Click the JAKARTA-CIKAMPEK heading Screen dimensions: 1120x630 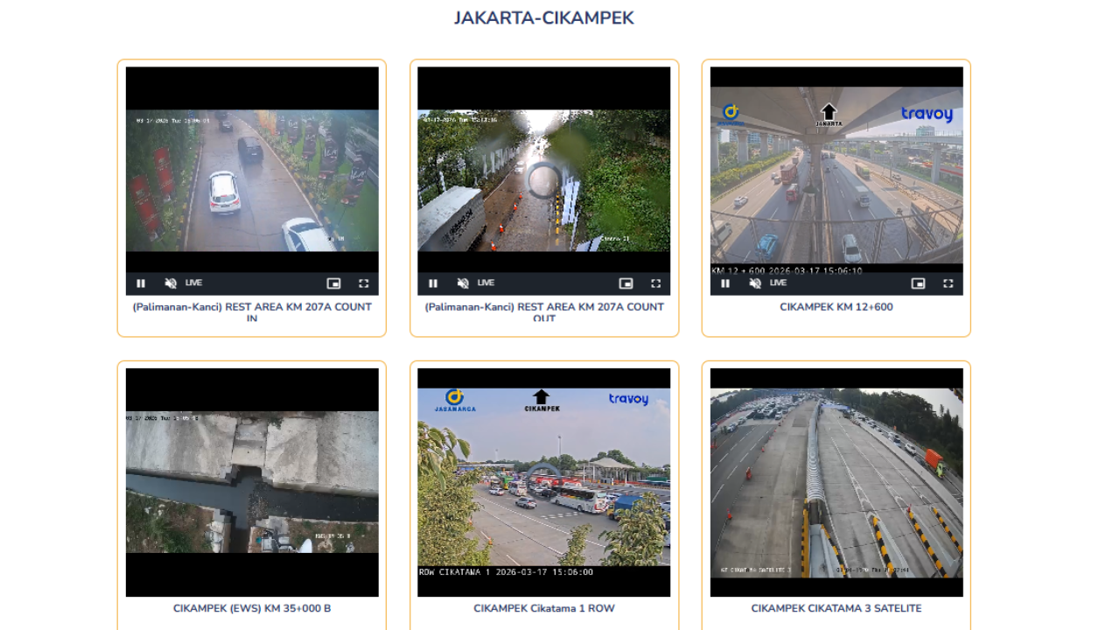pyautogui.click(x=544, y=17)
